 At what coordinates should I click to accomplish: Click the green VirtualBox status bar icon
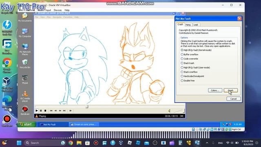tap(230, 129)
